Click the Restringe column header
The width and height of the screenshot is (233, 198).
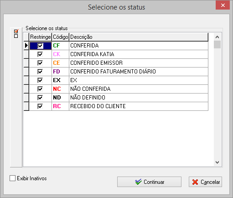coord(40,37)
